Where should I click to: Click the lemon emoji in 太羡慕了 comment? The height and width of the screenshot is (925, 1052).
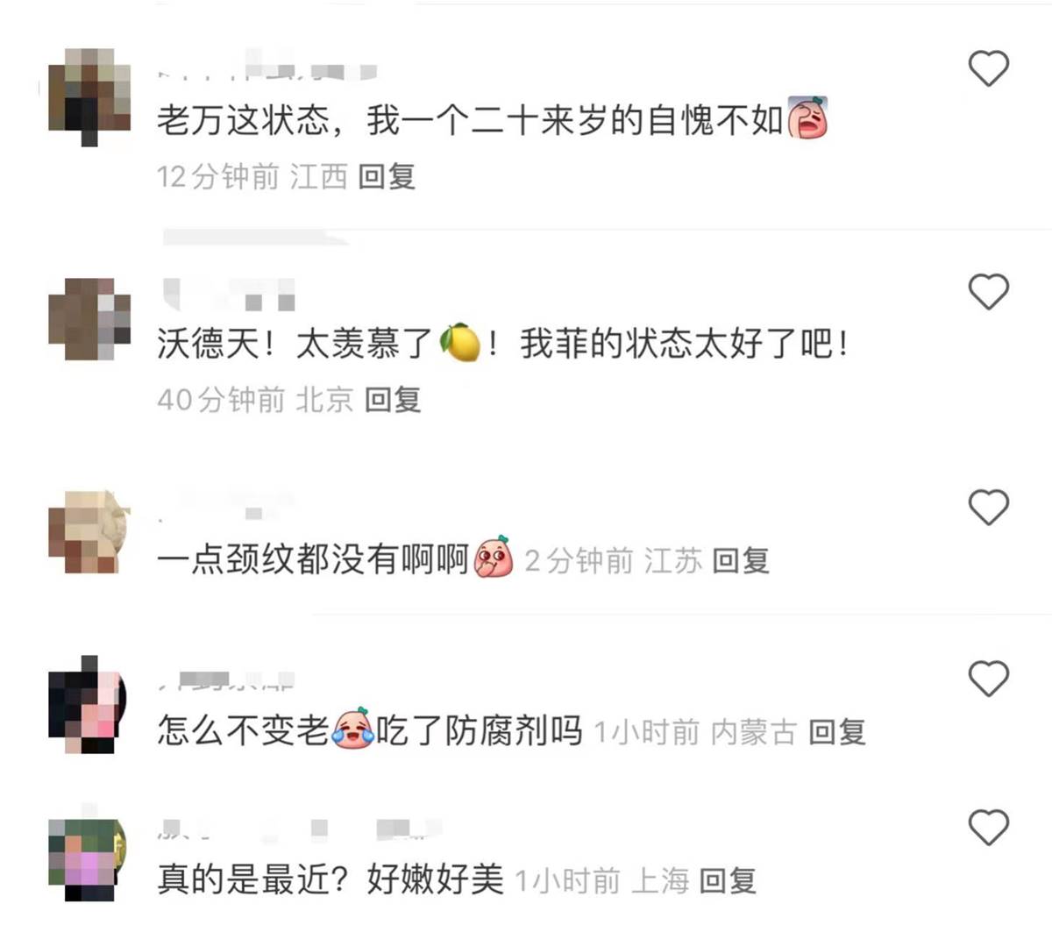tap(459, 344)
